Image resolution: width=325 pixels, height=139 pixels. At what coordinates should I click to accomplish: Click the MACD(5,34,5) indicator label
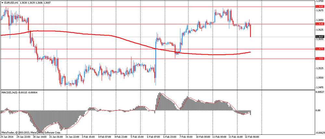(9, 92)
